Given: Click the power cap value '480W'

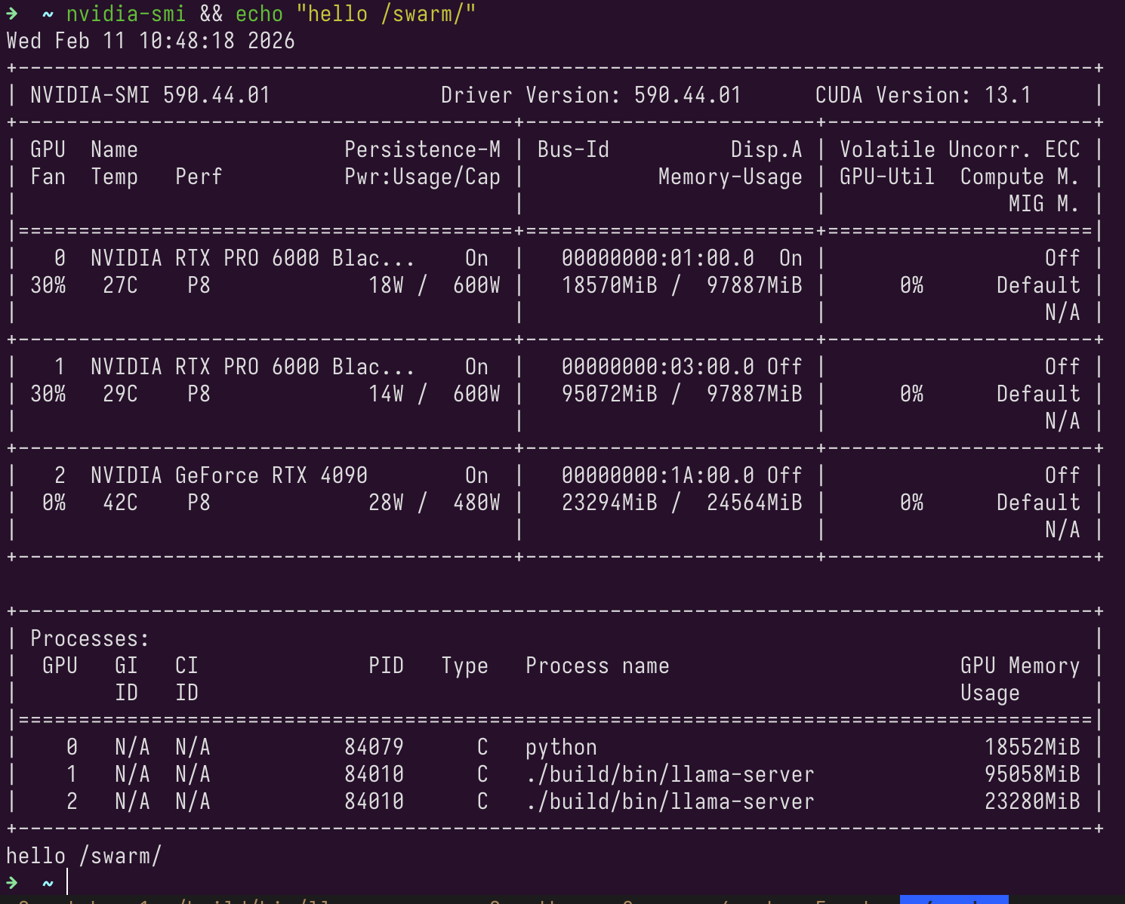Looking at the screenshot, I should (x=476, y=503).
